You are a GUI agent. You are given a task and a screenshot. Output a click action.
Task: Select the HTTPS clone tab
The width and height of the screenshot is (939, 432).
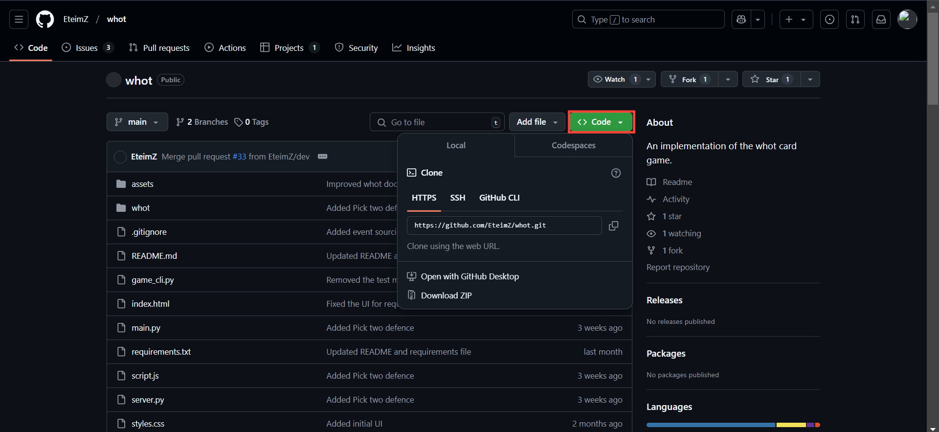coord(424,198)
